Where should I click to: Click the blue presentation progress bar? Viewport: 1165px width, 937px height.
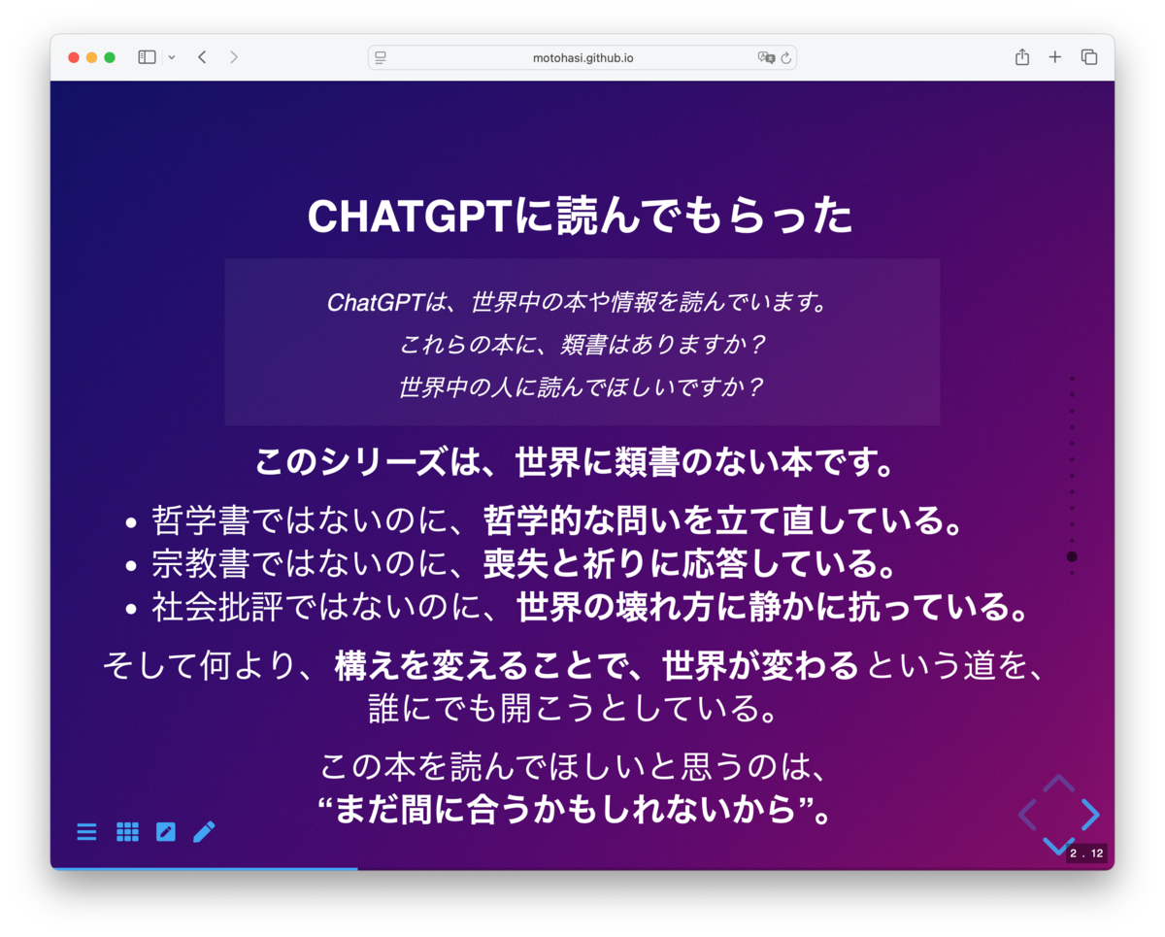[x=204, y=868]
